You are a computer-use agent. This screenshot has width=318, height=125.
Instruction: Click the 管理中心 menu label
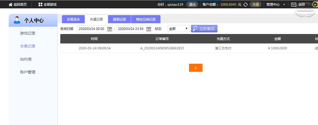pos(273,4)
